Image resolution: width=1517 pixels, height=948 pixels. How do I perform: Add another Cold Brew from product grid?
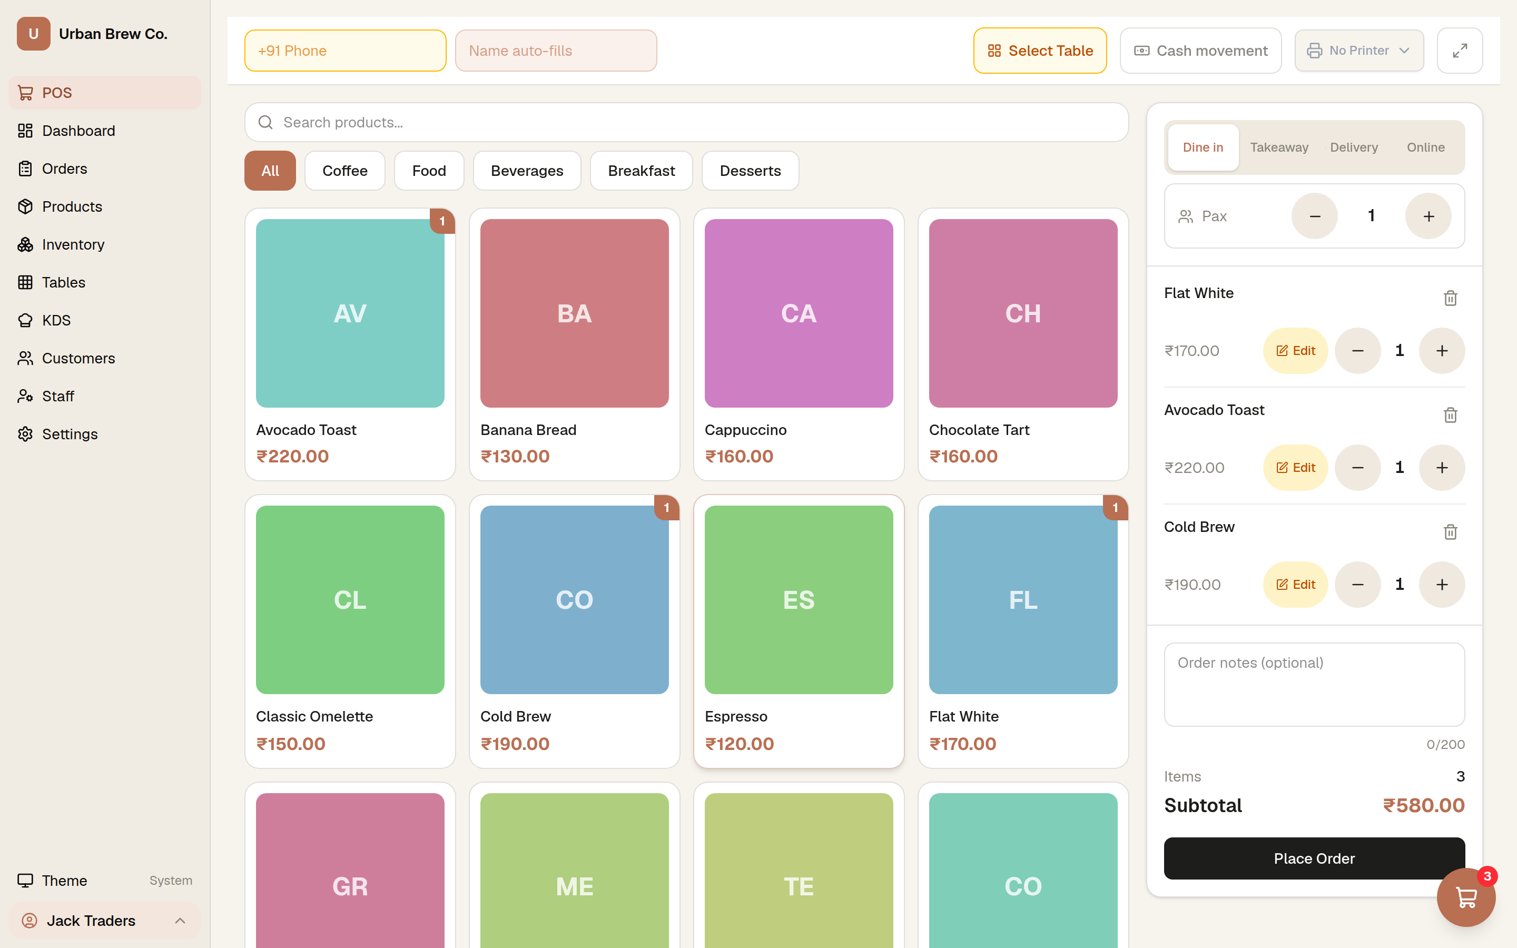[574, 631]
